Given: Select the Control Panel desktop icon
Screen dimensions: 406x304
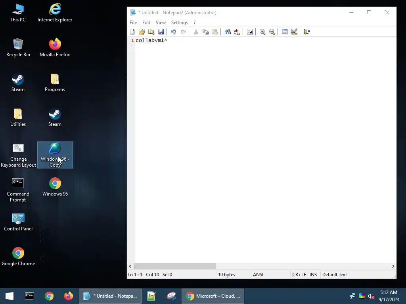Looking at the screenshot, I should [18, 222].
